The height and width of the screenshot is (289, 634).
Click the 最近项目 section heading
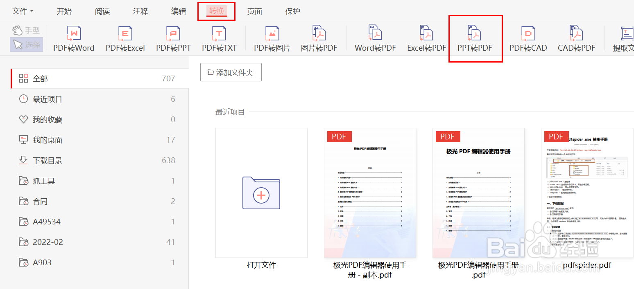(230, 112)
